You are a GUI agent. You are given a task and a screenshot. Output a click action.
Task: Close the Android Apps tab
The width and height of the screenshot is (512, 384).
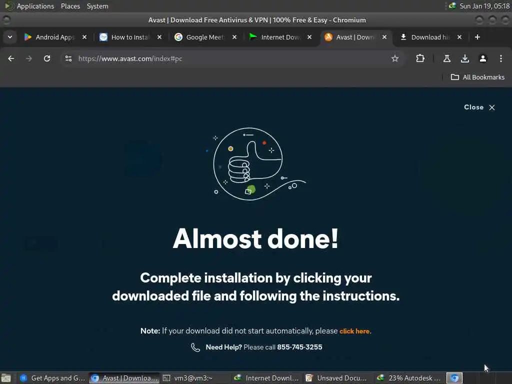84,37
